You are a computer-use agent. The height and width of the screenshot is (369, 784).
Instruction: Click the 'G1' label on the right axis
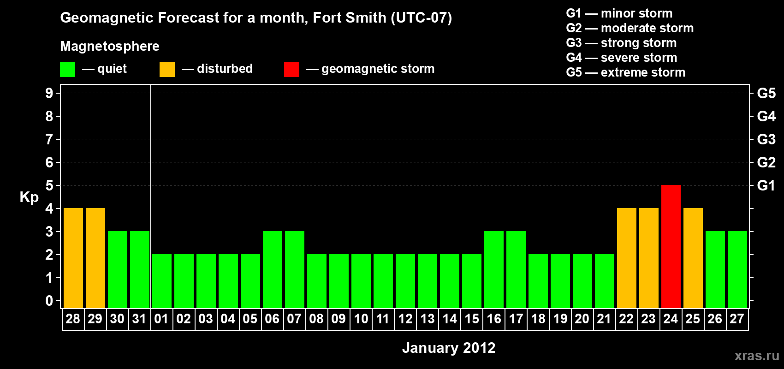click(x=766, y=185)
